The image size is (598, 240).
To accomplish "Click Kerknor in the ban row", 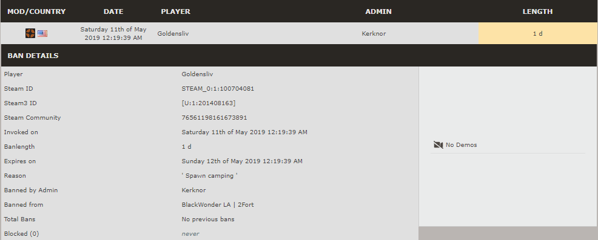I will (374, 33).
